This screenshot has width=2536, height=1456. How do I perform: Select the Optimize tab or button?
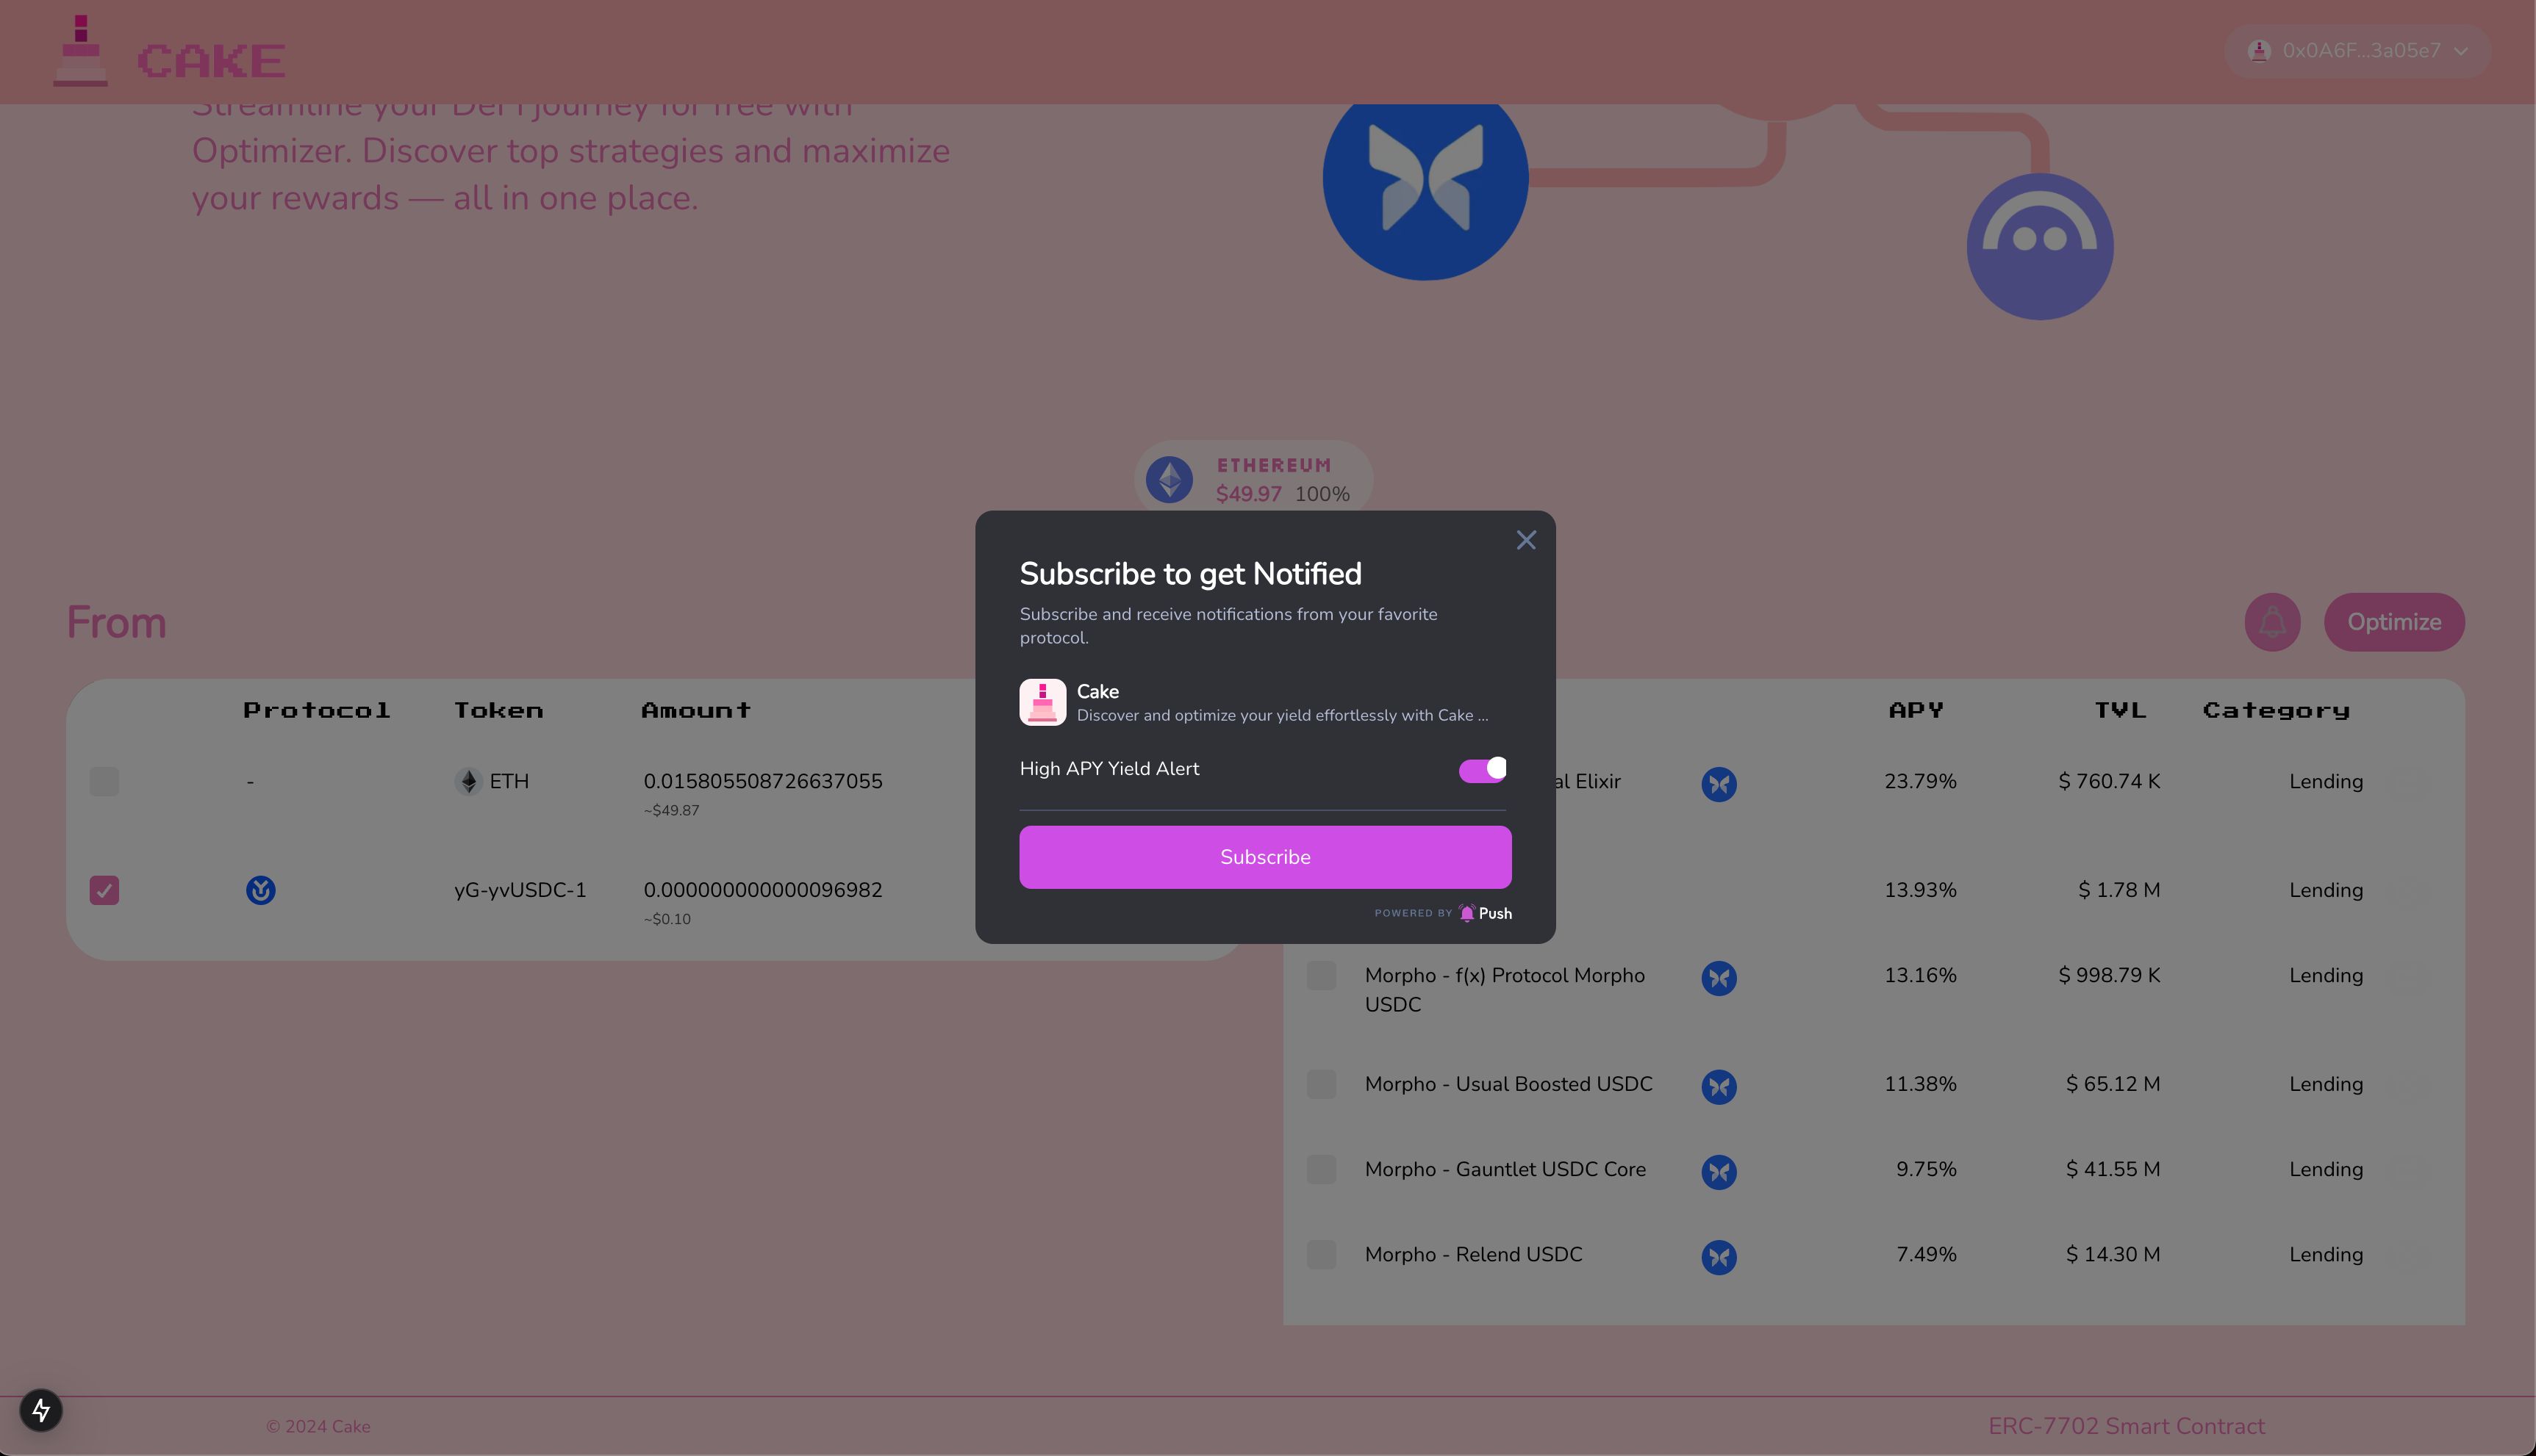(2393, 621)
